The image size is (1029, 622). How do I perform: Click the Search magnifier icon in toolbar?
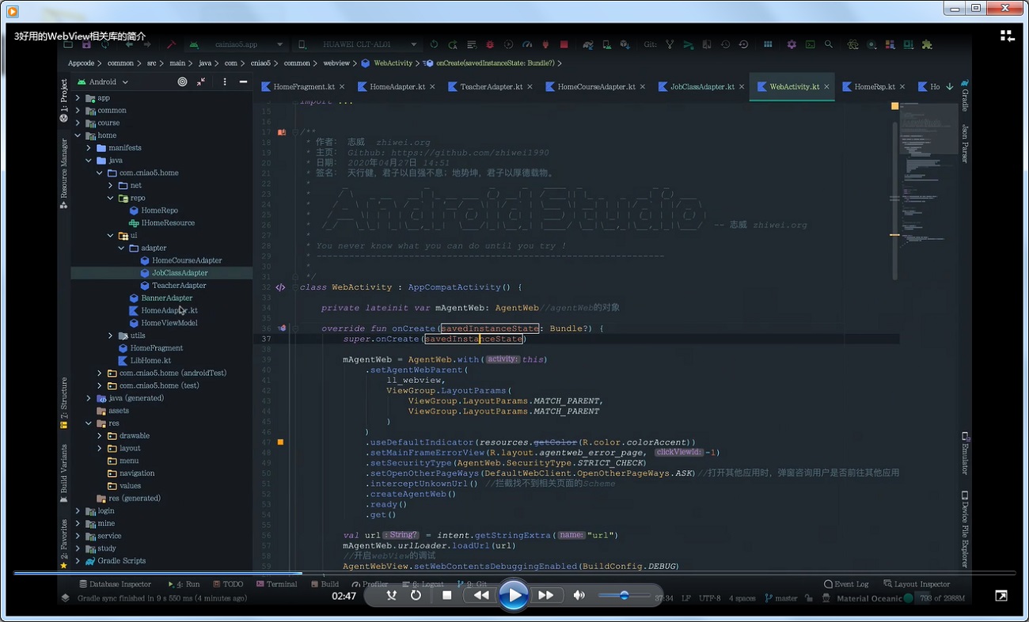829,44
